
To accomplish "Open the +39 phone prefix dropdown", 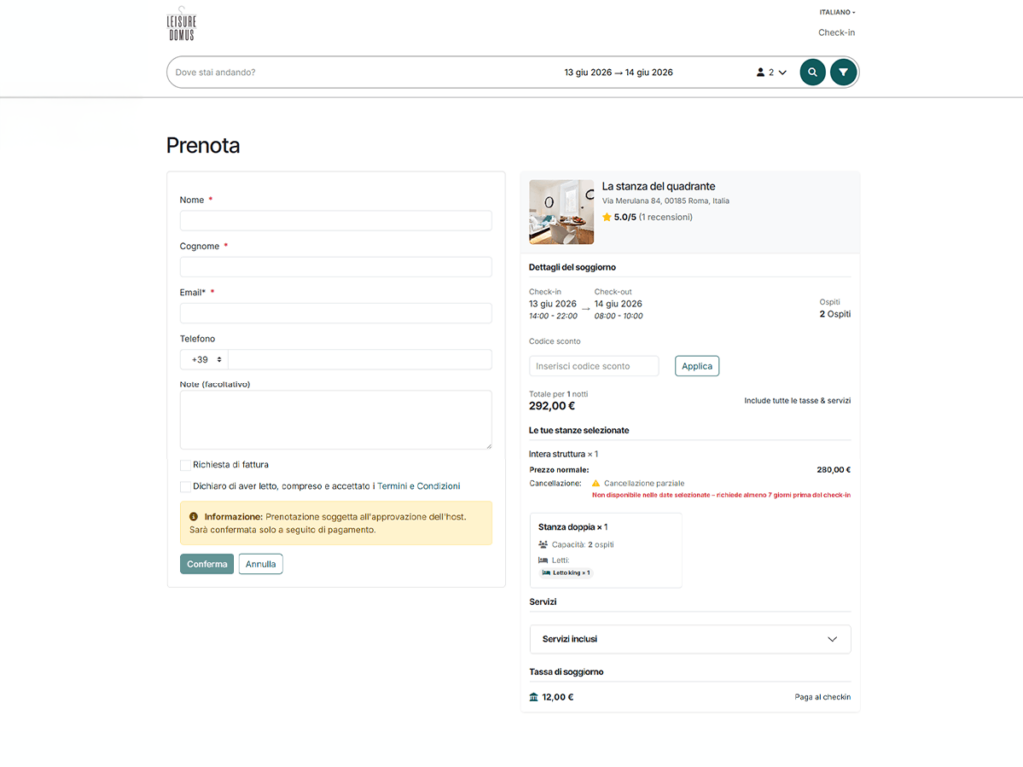I will (204, 360).
